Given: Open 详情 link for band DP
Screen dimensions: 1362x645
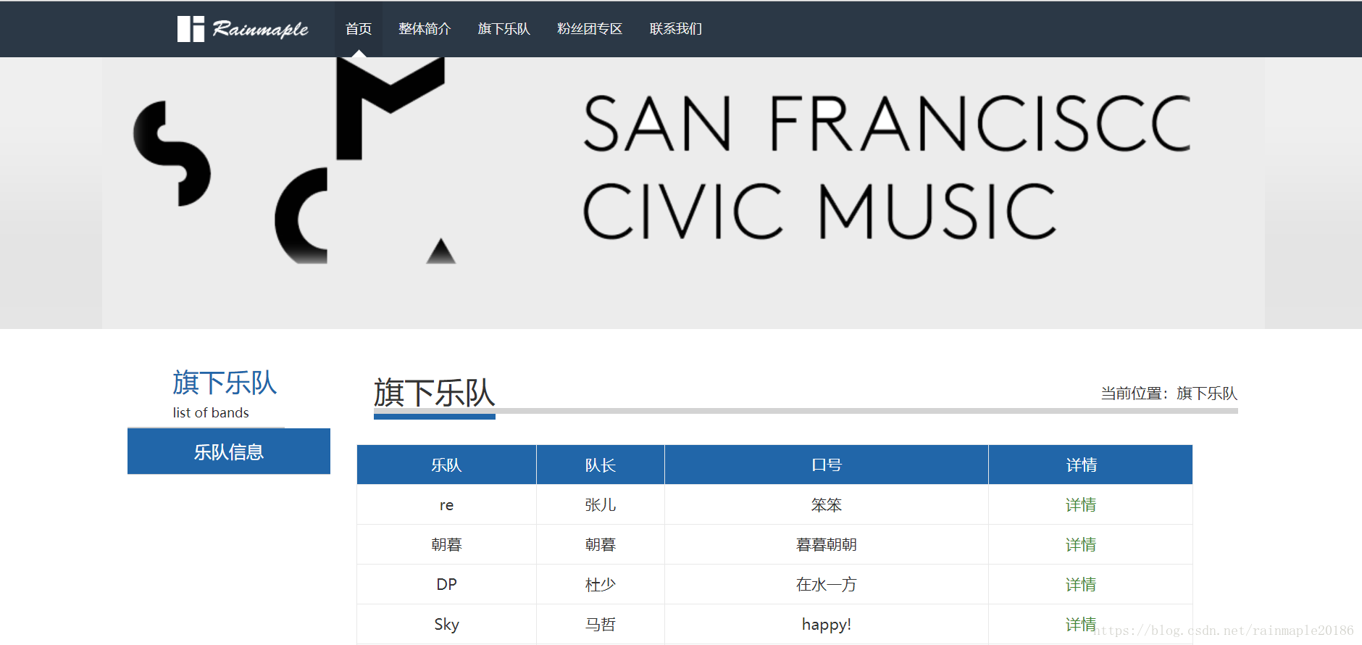Looking at the screenshot, I should coord(1081,584).
